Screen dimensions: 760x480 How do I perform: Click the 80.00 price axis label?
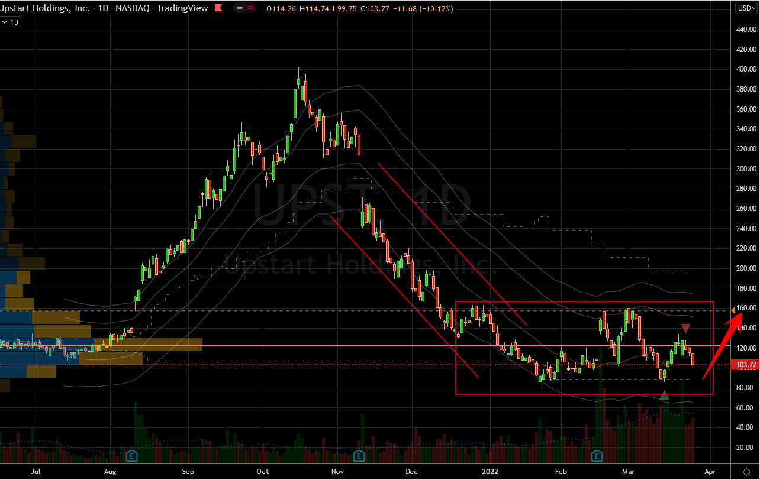click(x=745, y=387)
